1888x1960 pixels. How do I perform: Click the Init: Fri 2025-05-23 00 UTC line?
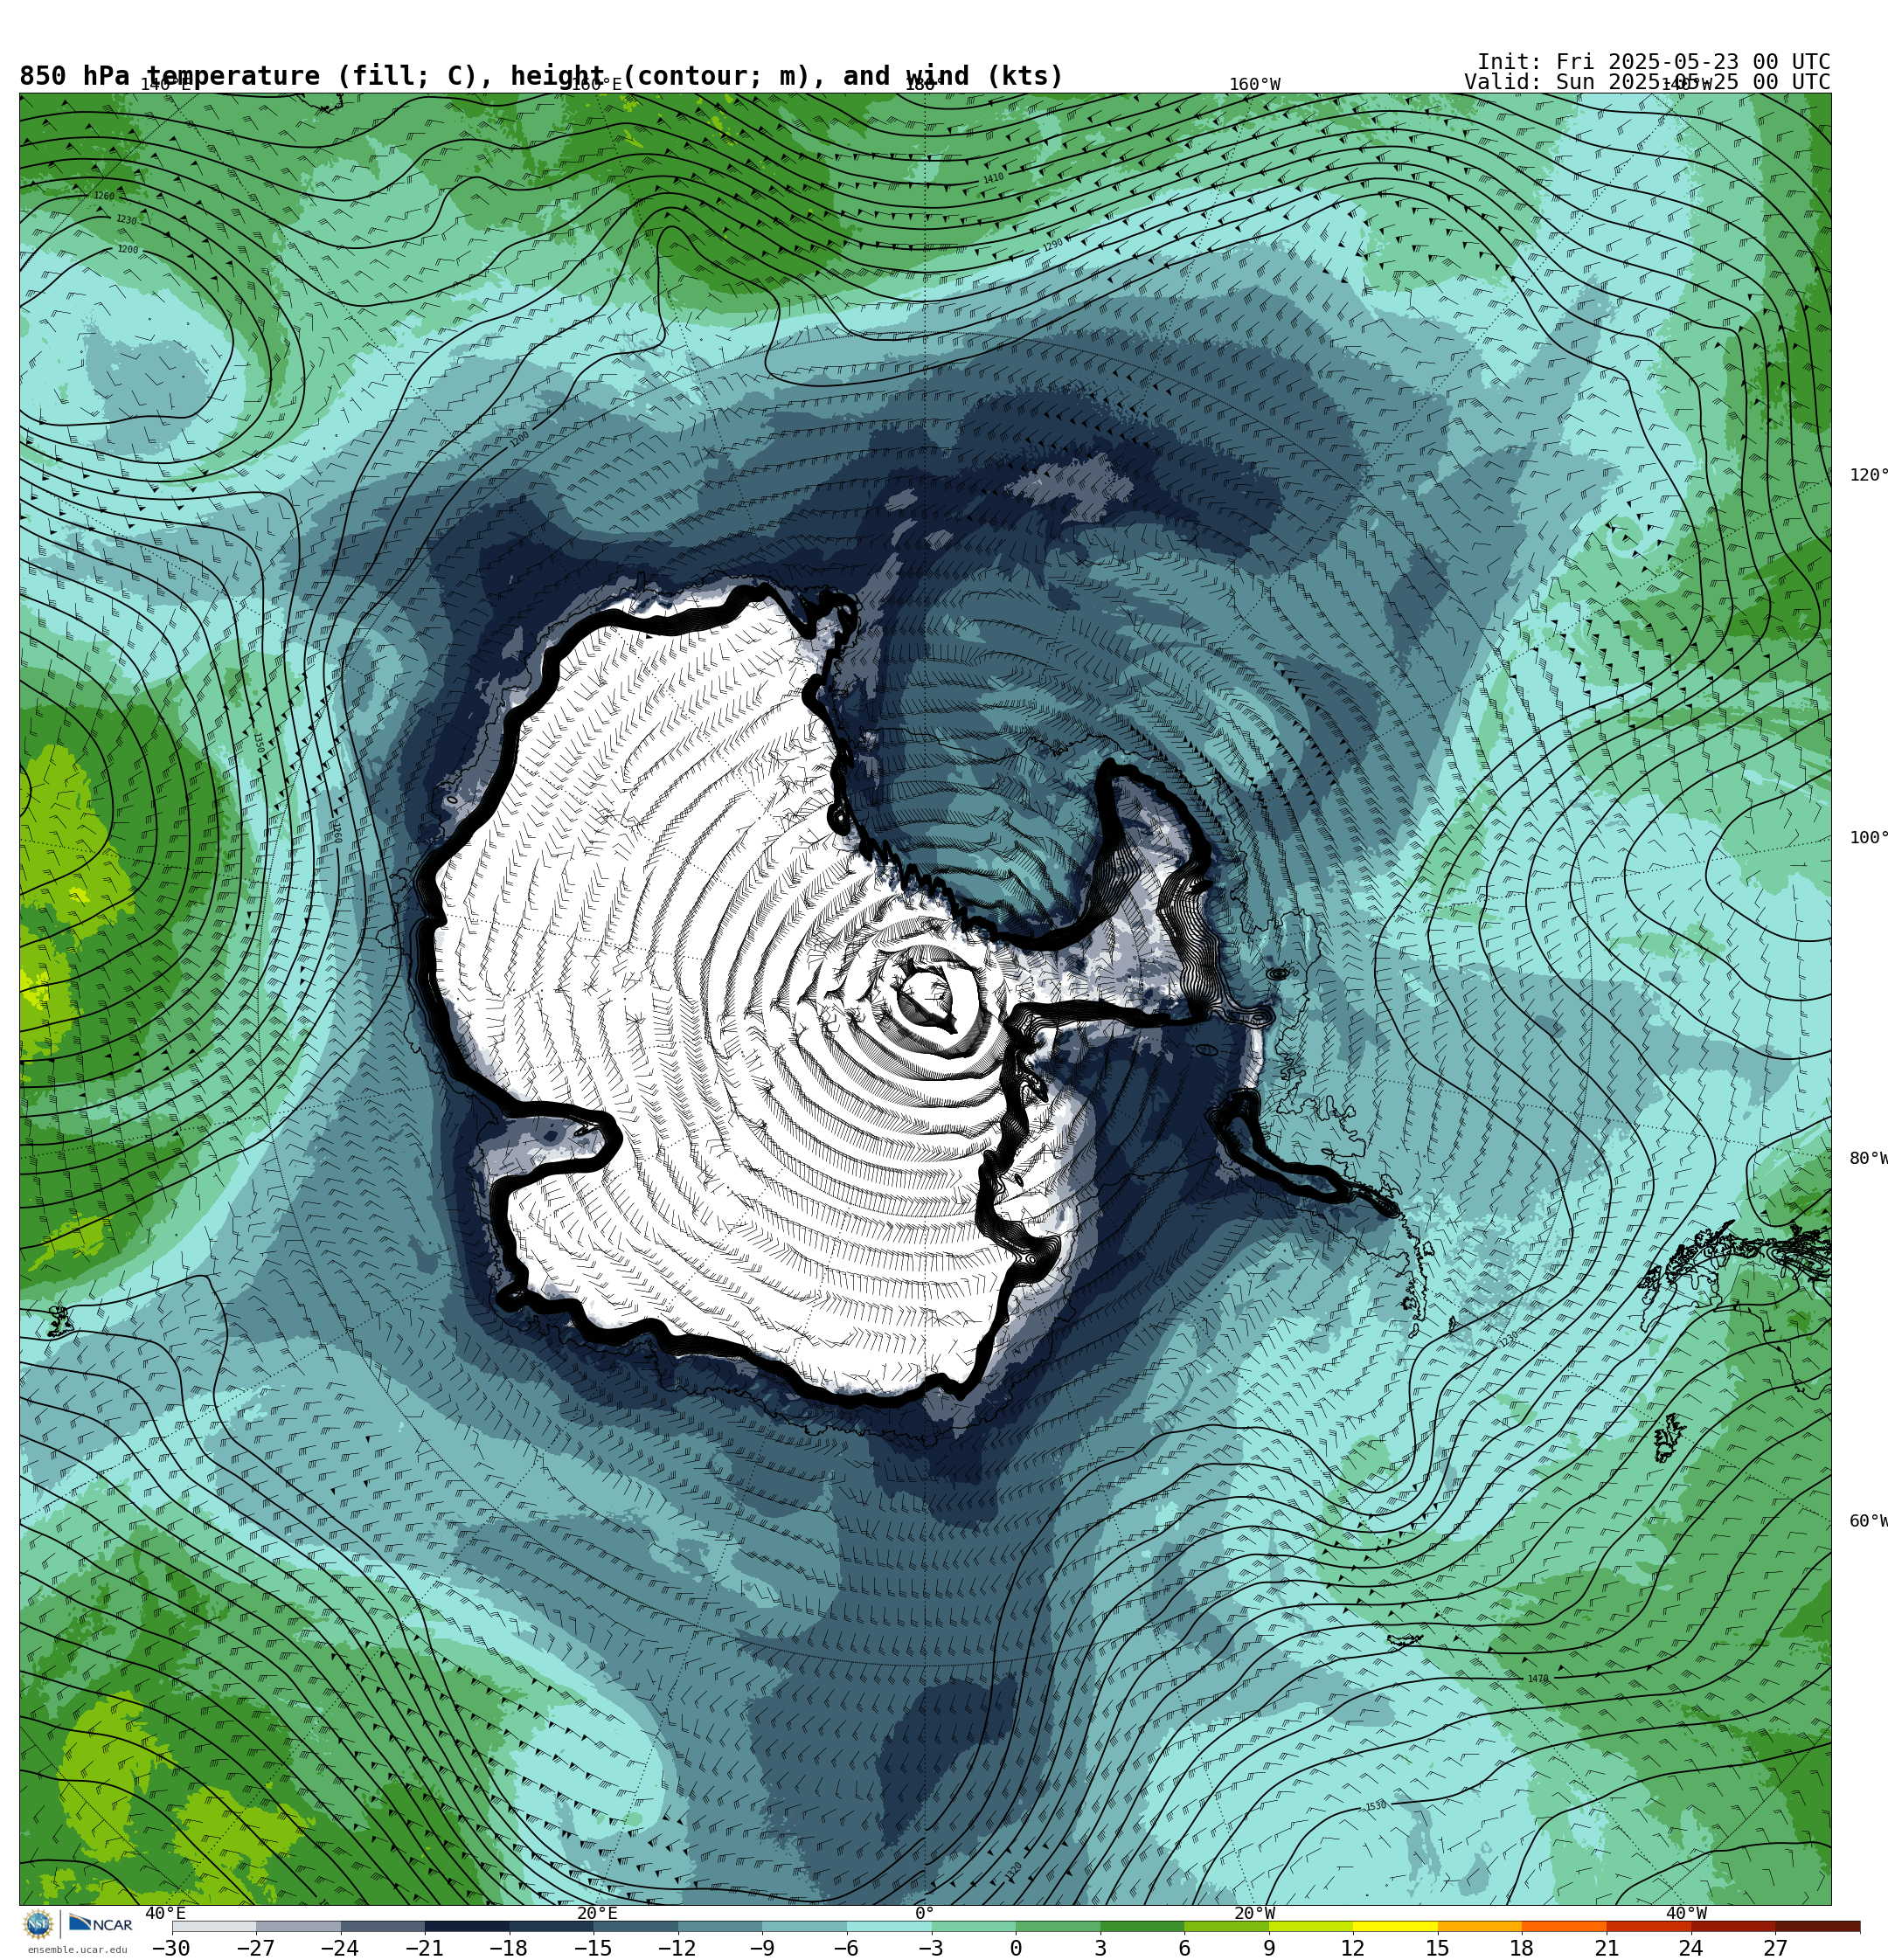1653,62
